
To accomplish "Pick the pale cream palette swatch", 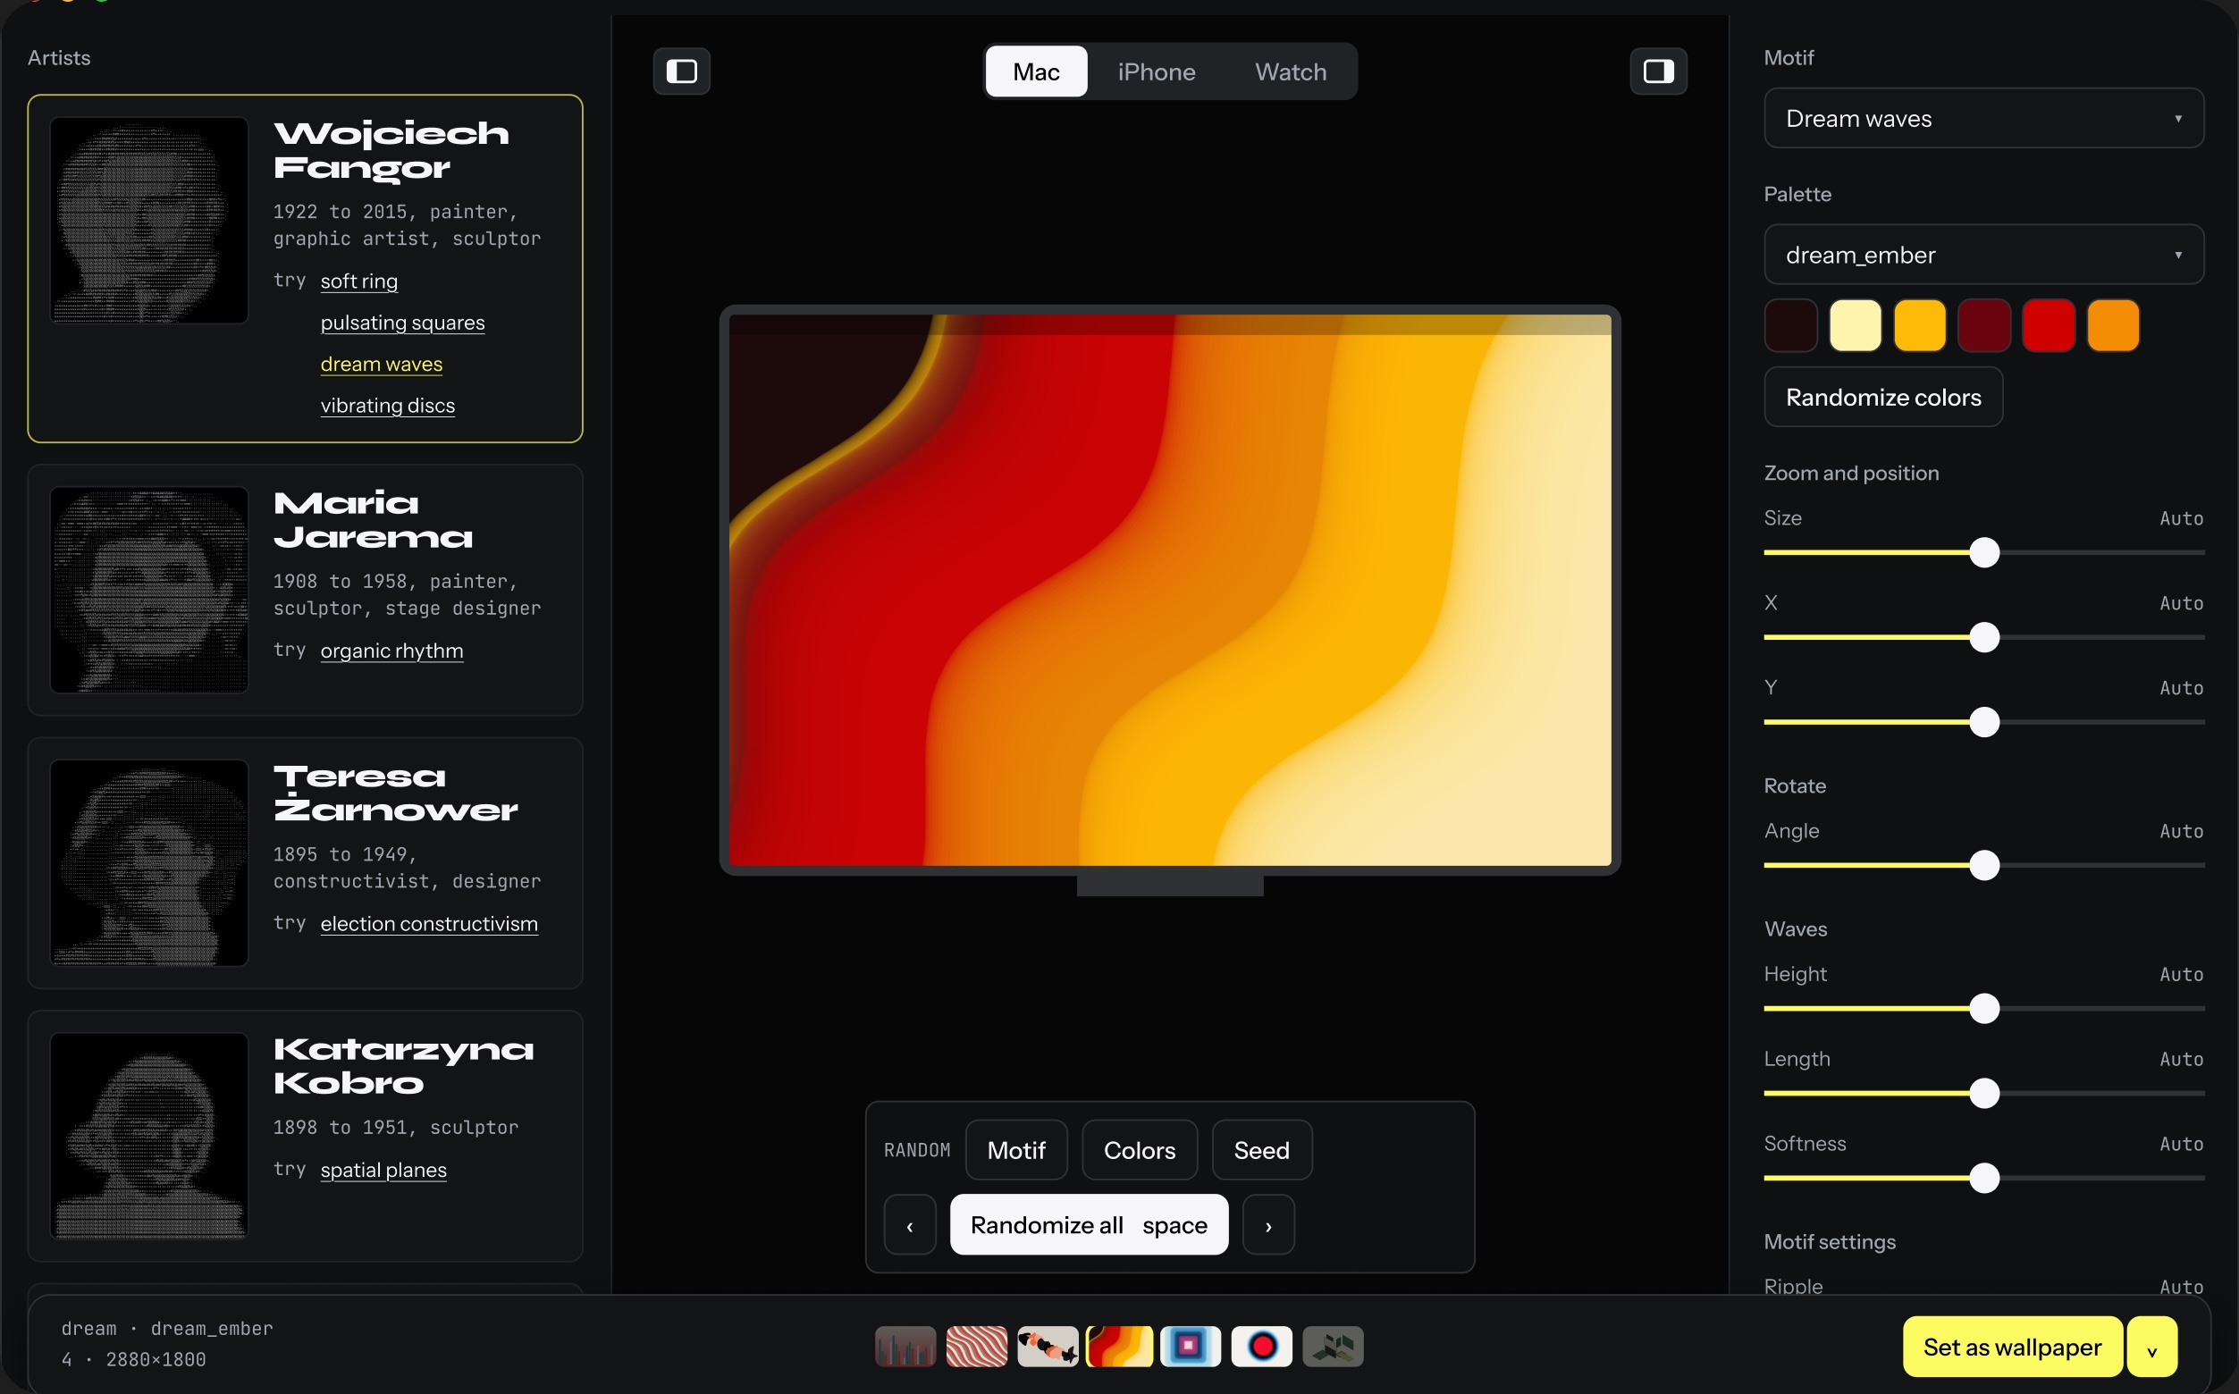I will (1855, 324).
